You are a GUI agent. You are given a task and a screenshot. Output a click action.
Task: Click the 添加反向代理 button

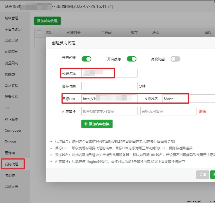click(x=47, y=21)
